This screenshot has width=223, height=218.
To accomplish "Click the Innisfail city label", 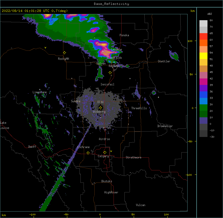I will [107, 84].
